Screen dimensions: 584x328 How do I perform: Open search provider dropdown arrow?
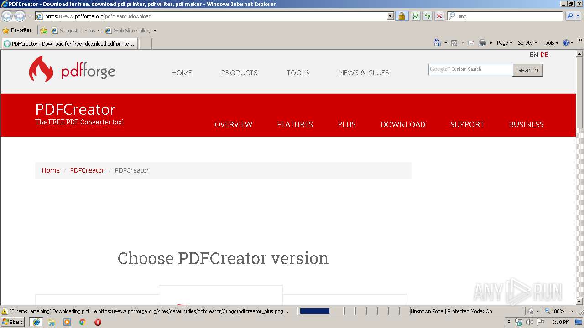coord(578,16)
